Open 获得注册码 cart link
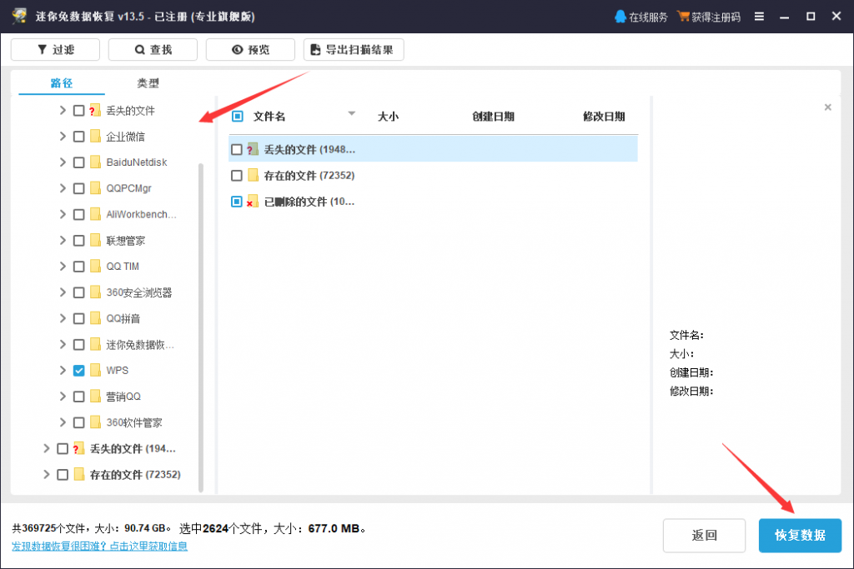This screenshot has height=569, width=854. pos(709,17)
